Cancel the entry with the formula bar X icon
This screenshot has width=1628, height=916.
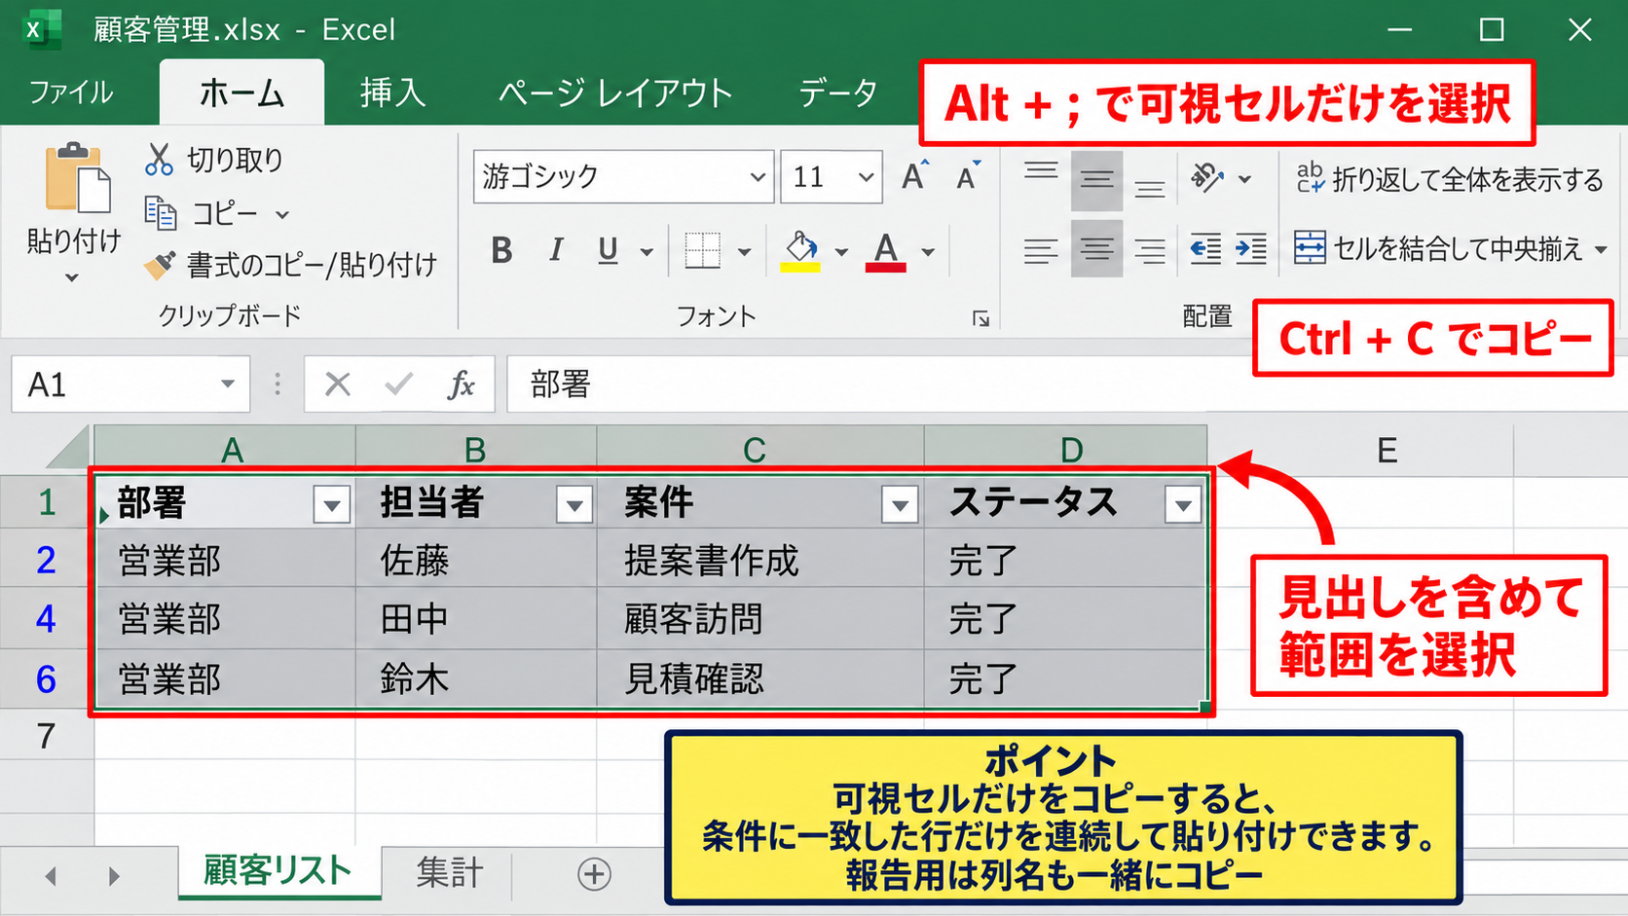[338, 385]
